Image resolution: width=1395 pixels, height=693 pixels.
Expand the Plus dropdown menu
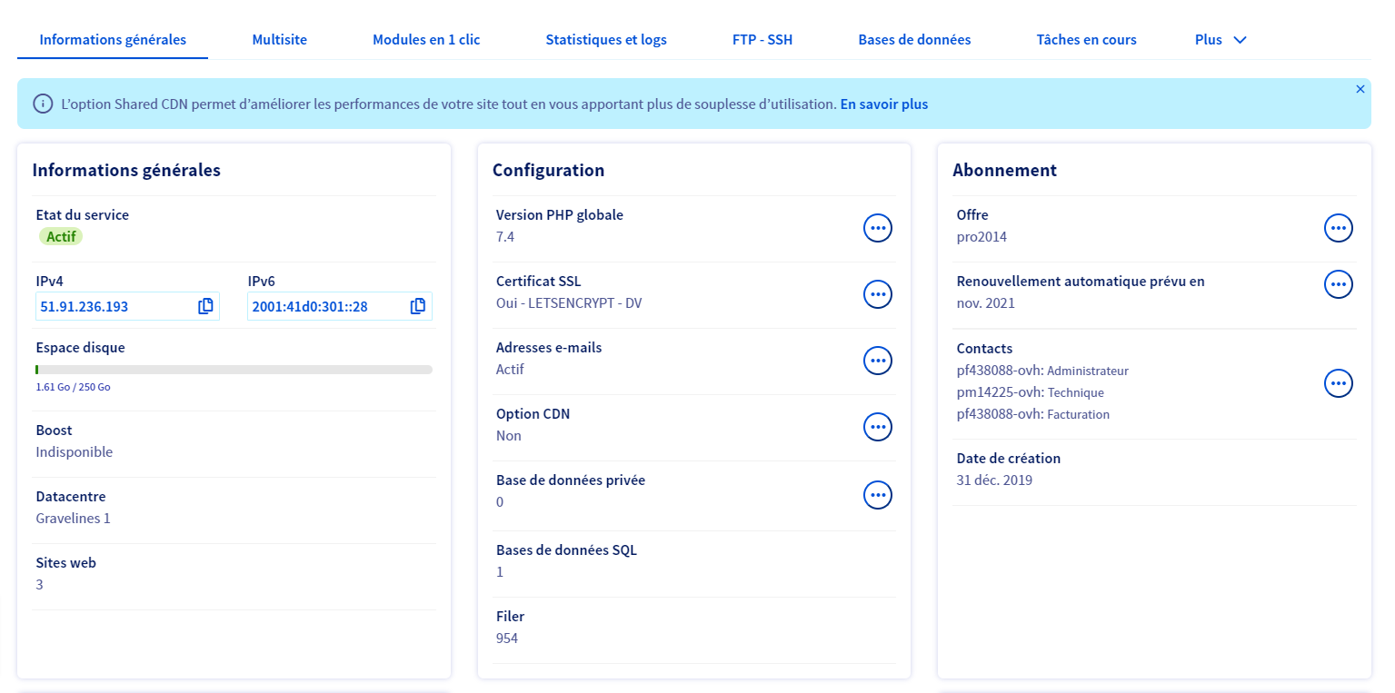[1221, 40]
